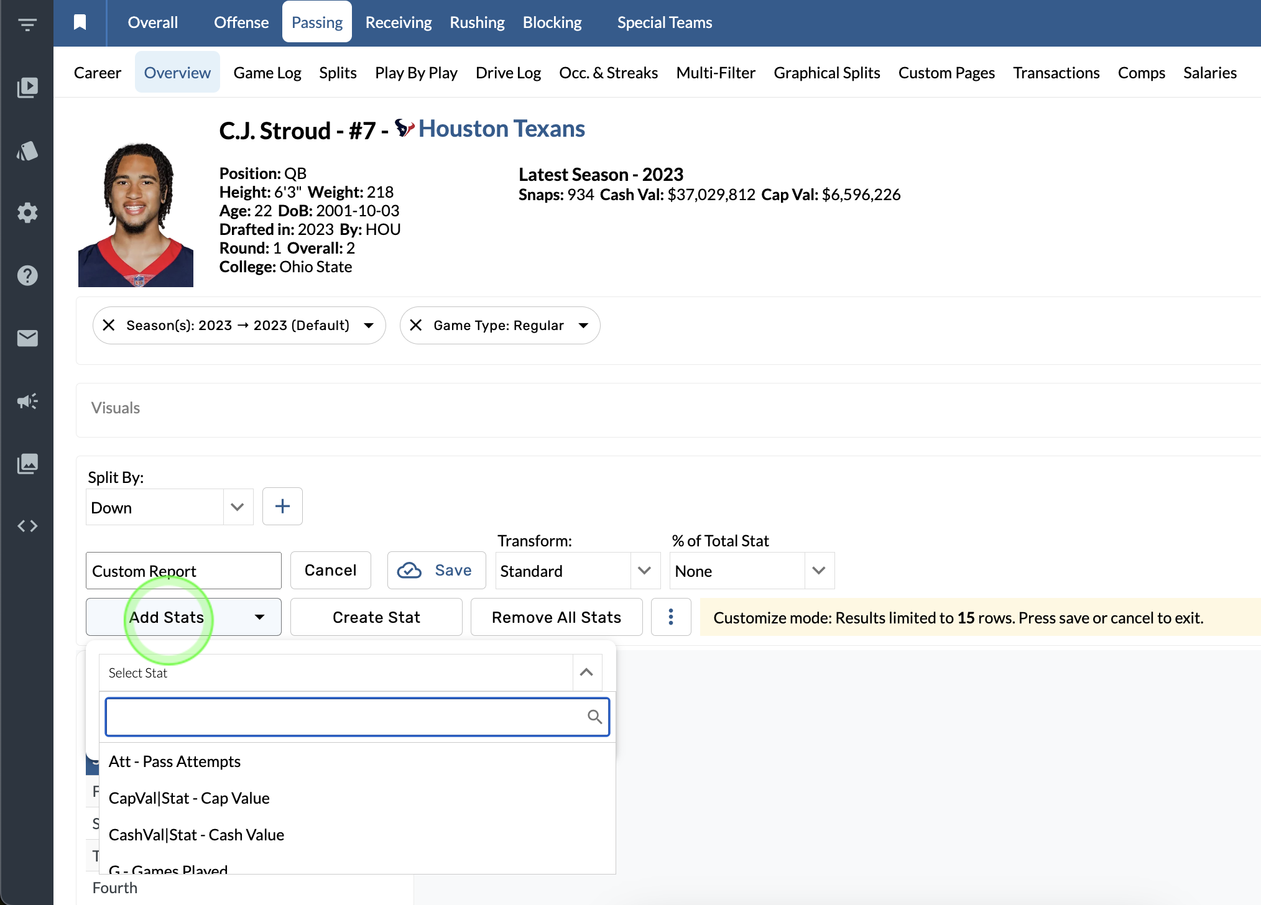Open the video library sidebar icon
The image size is (1261, 905).
(x=27, y=88)
